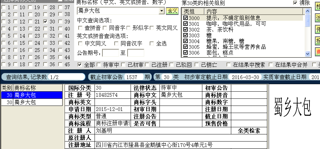Viewport: 320px width, 149px height.
Task: Check class 21 checkbox
Action: coord(30,22)
